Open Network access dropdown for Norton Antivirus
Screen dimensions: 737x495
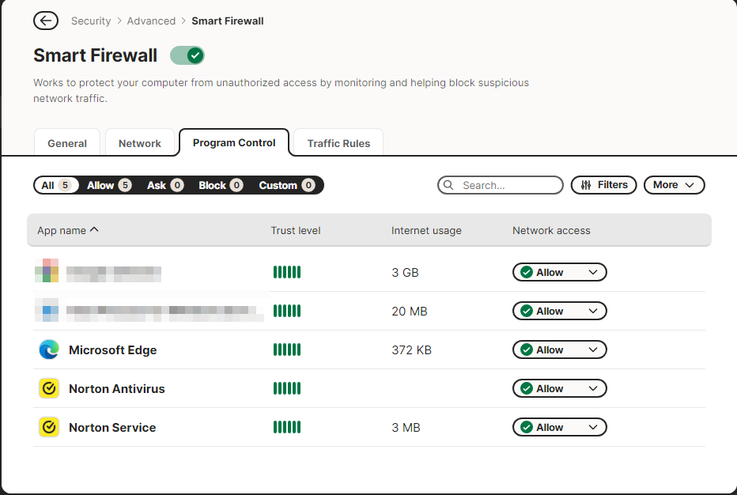pyautogui.click(x=559, y=388)
